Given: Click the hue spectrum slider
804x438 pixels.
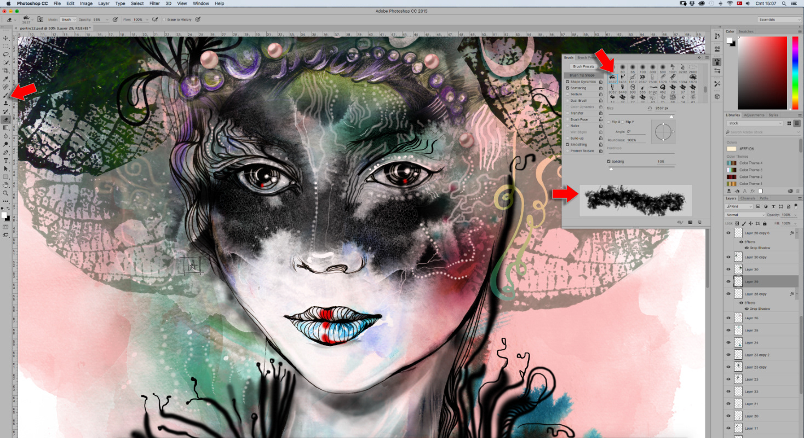Looking at the screenshot, I should (795, 73).
